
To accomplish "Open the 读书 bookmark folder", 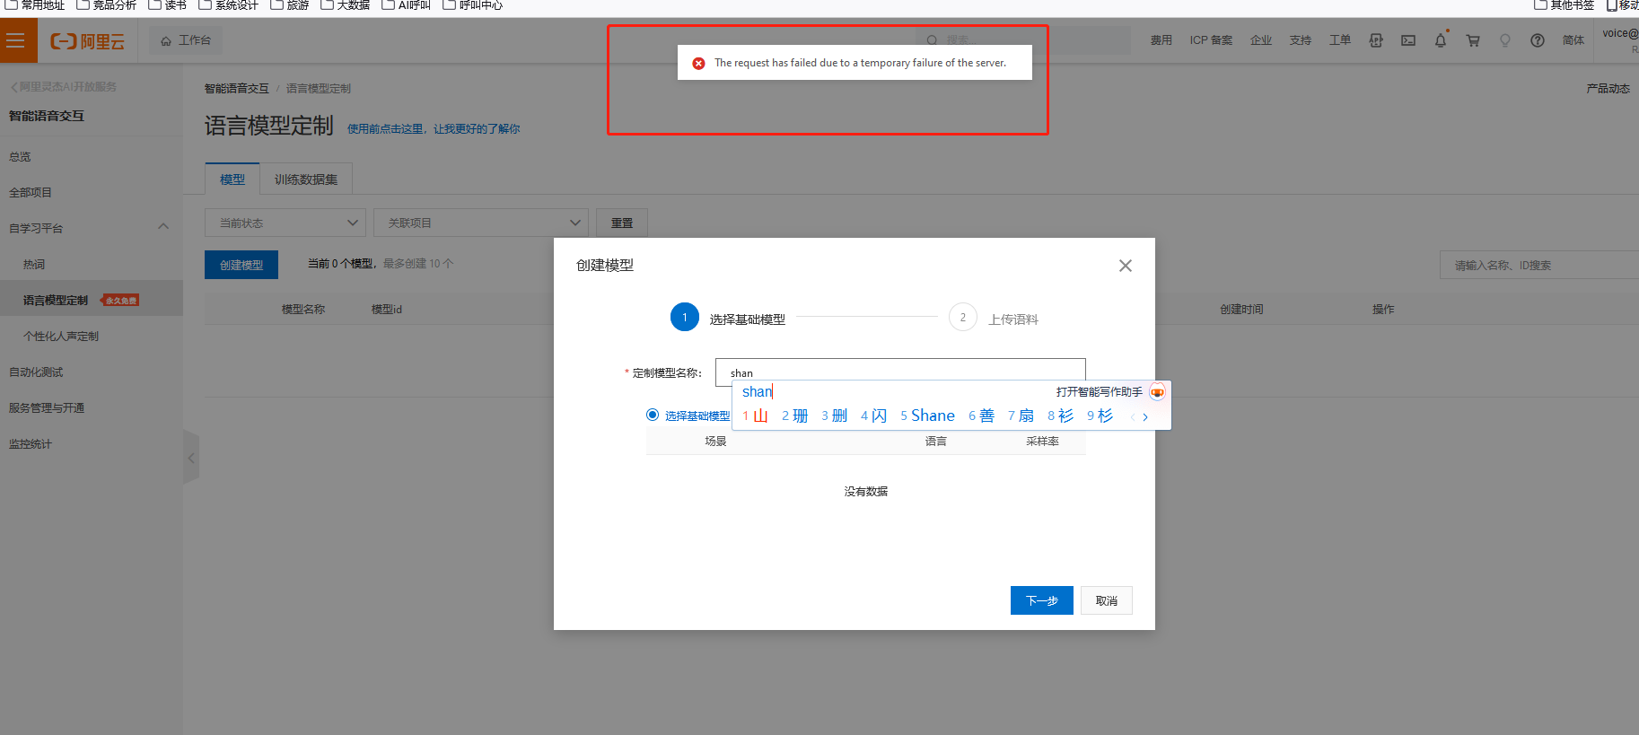I will coord(168,5).
